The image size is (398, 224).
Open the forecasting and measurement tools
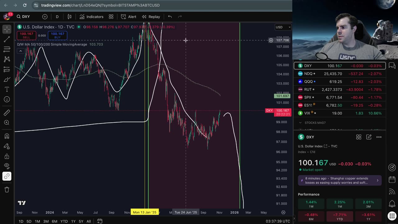pyautogui.click(x=7, y=69)
